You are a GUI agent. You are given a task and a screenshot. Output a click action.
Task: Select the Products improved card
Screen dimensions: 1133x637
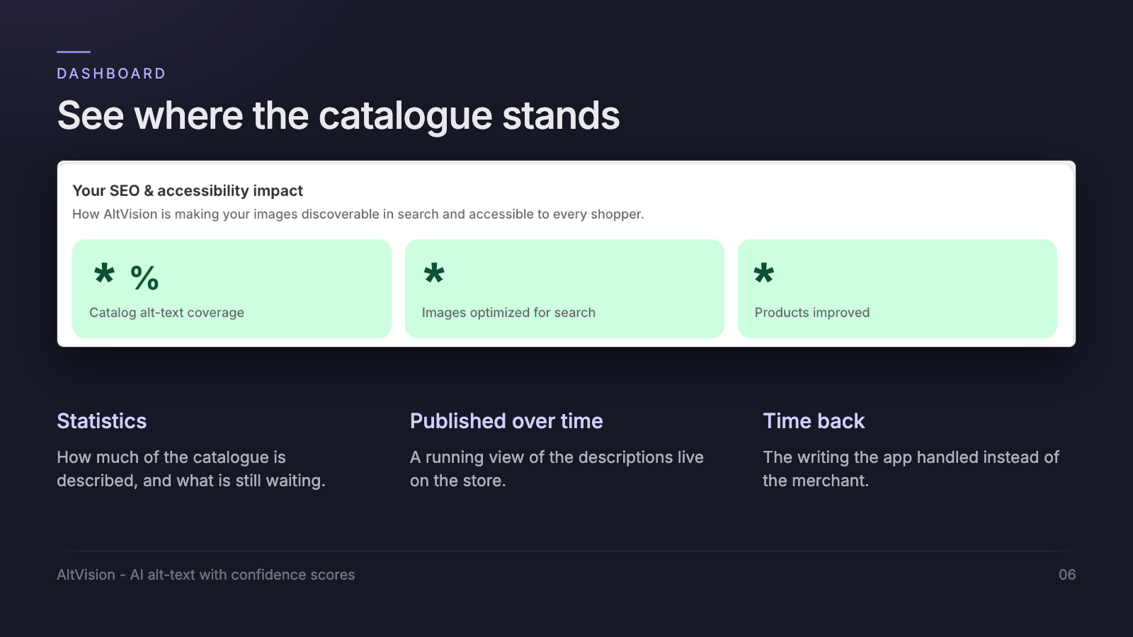pyautogui.click(x=897, y=289)
